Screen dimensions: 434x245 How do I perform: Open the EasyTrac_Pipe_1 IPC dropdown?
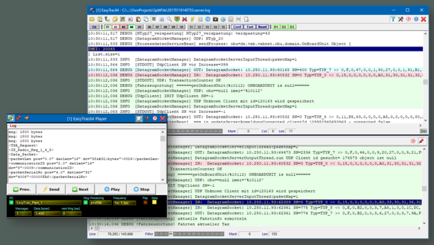tap(47, 203)
